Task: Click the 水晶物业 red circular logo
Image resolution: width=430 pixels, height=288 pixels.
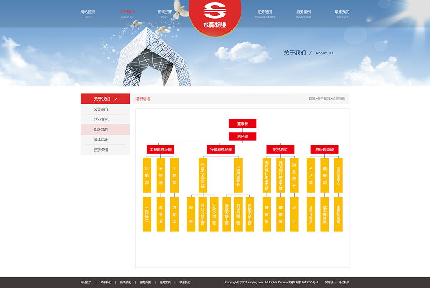Action: click(215, 16)
